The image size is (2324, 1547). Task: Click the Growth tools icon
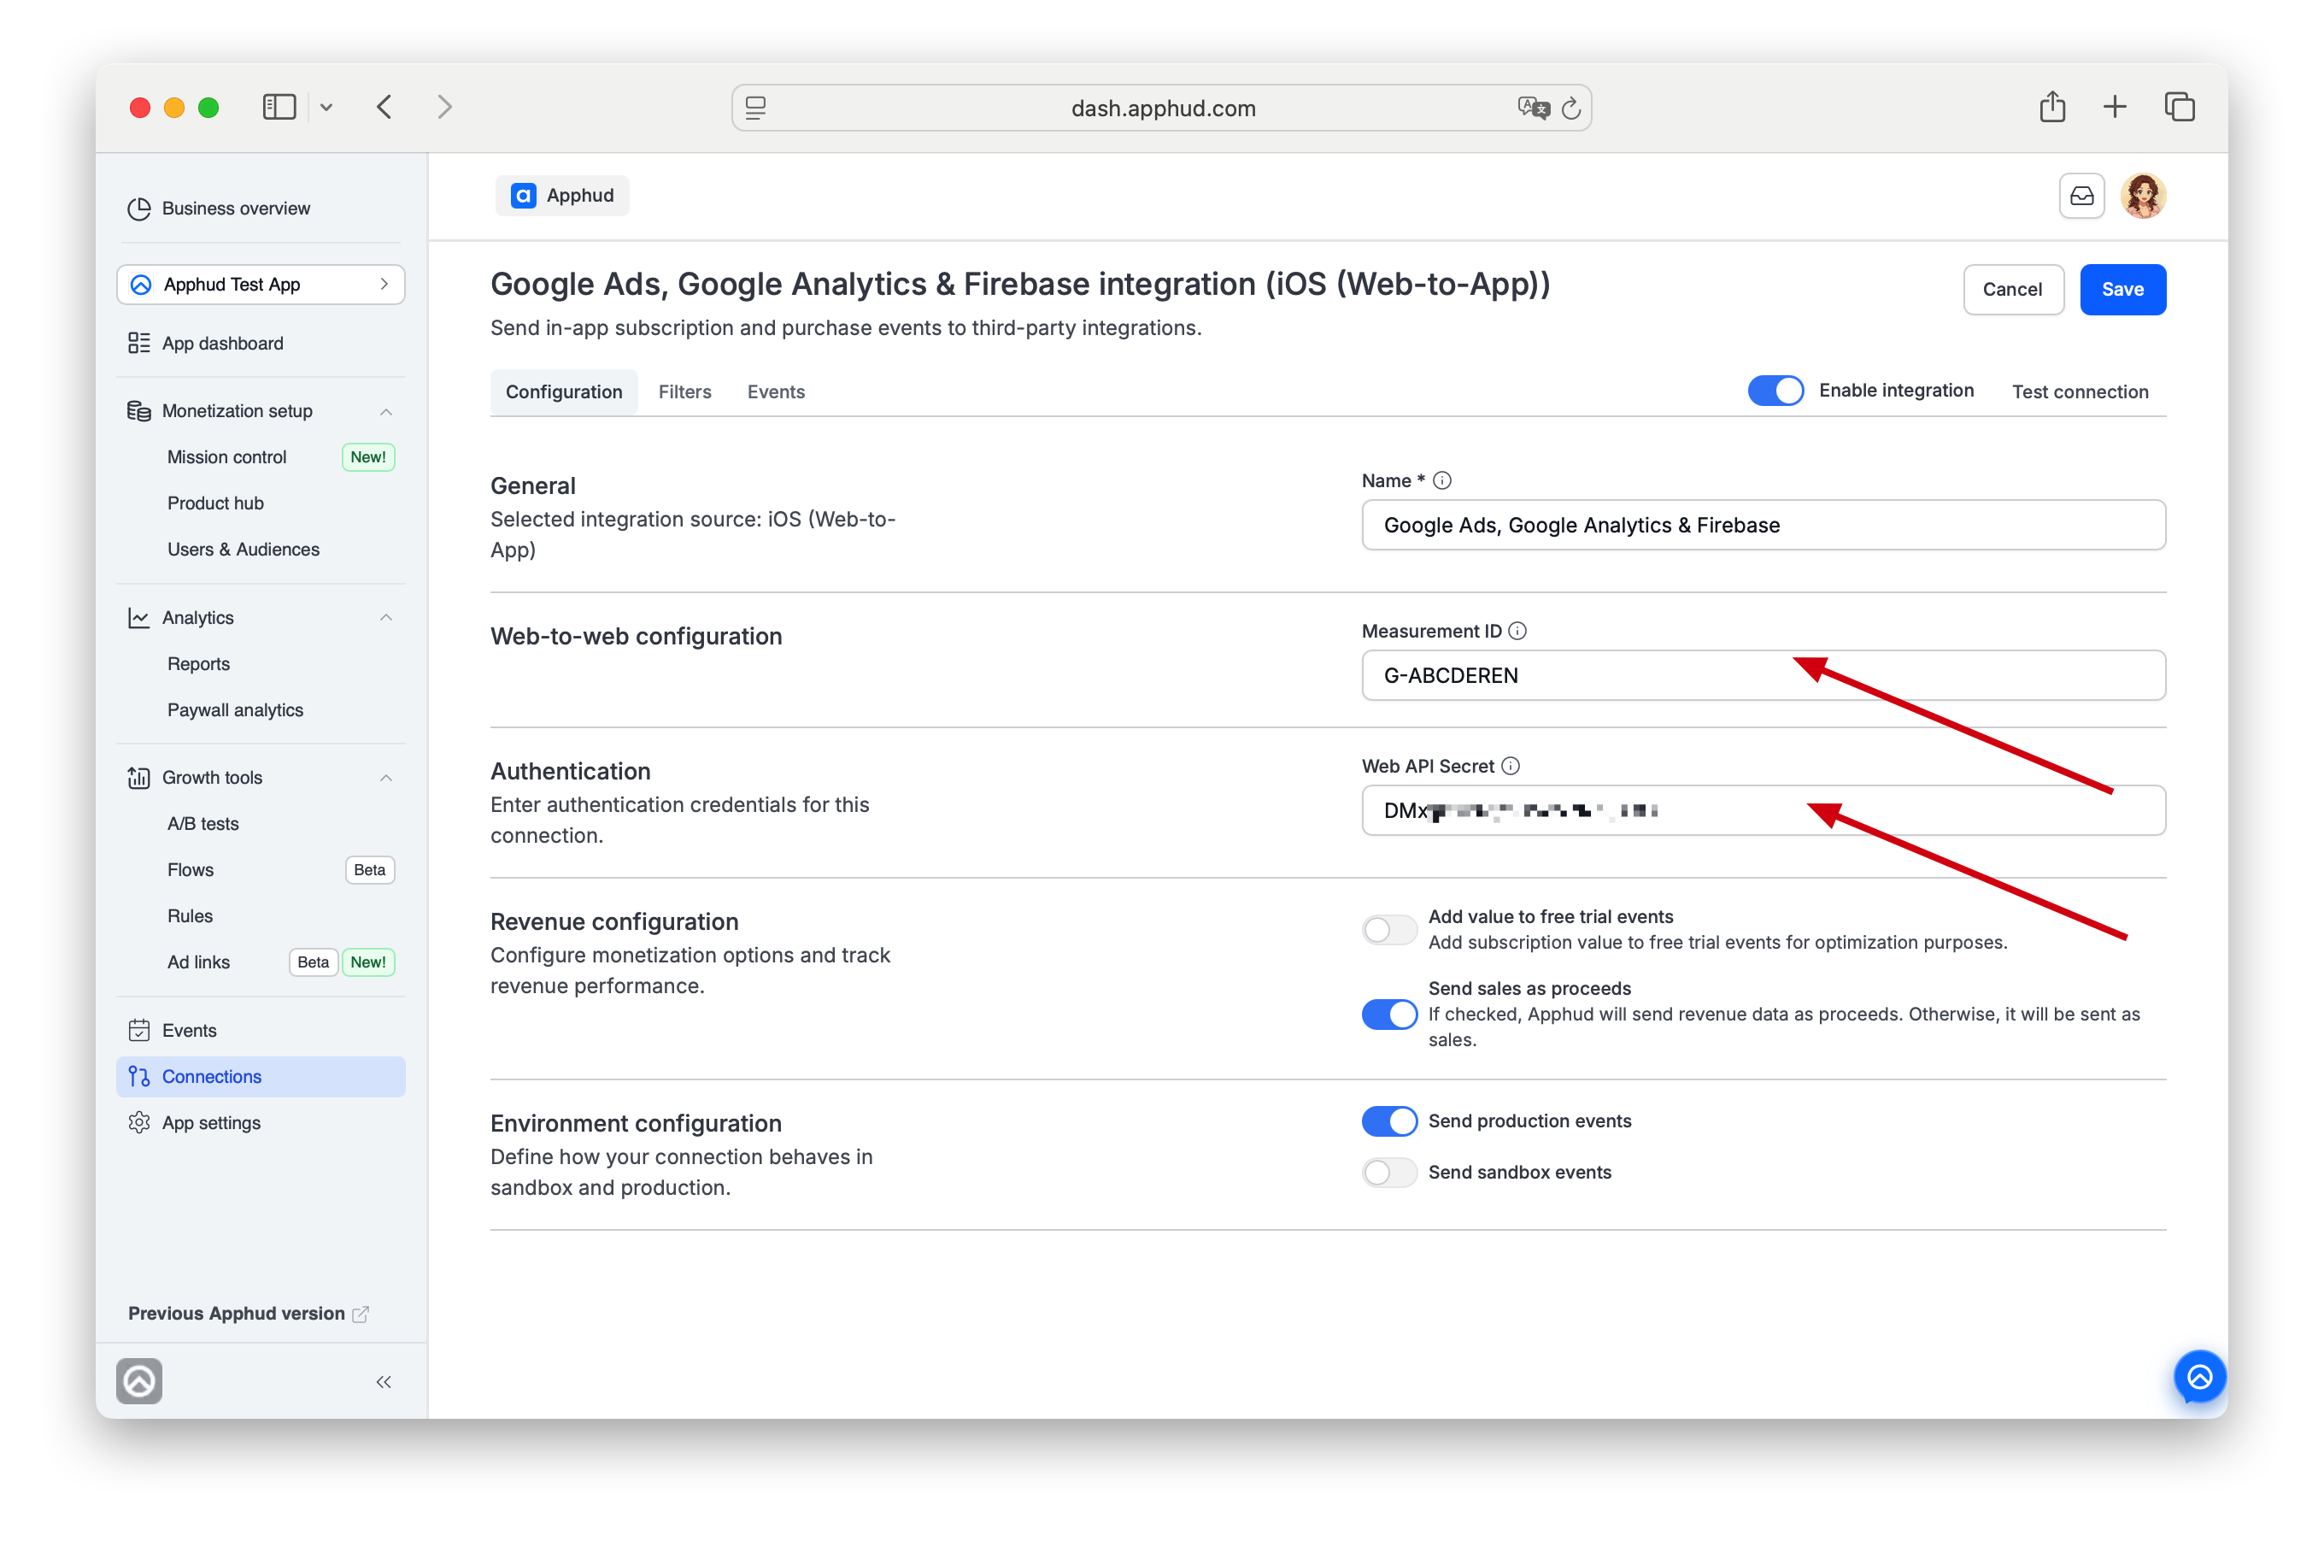(139, 778)
